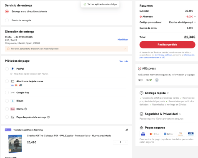
Task: Open información para consumidores en la UE link
Action: click(167, 56)
